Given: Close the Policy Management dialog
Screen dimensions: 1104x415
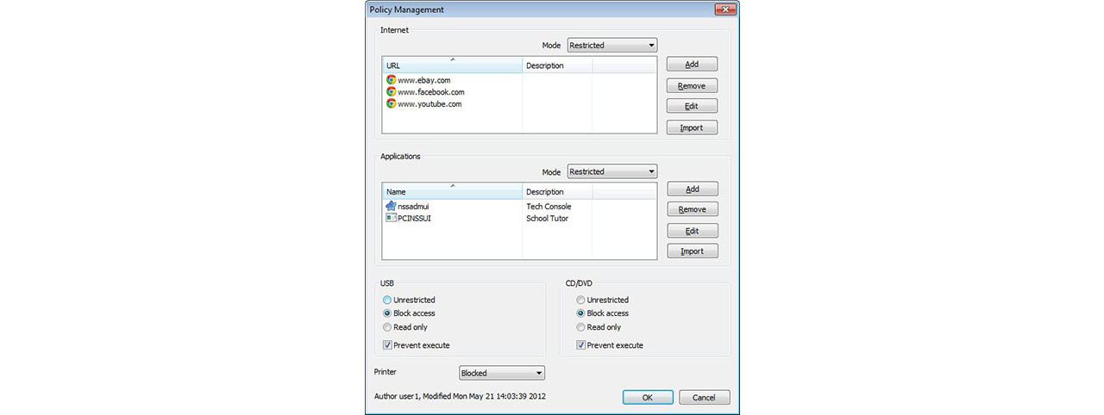Looking at the screenshot, I should pos(724,9).
